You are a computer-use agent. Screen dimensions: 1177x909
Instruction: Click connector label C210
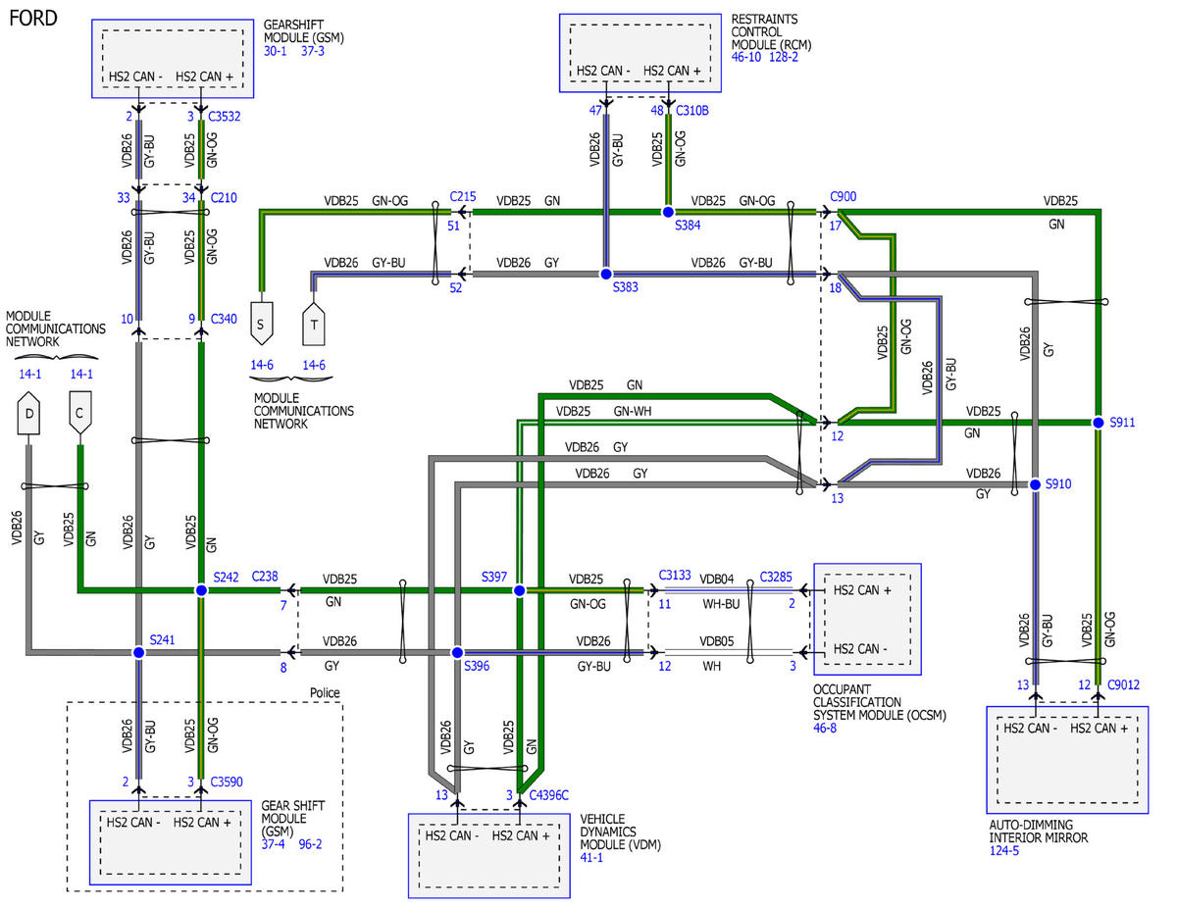223,199
